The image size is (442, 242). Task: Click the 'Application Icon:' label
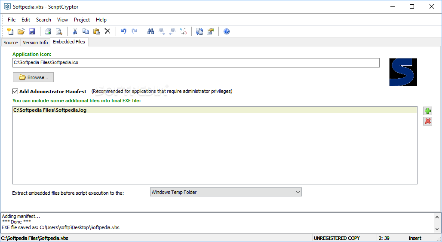(32, 54)
